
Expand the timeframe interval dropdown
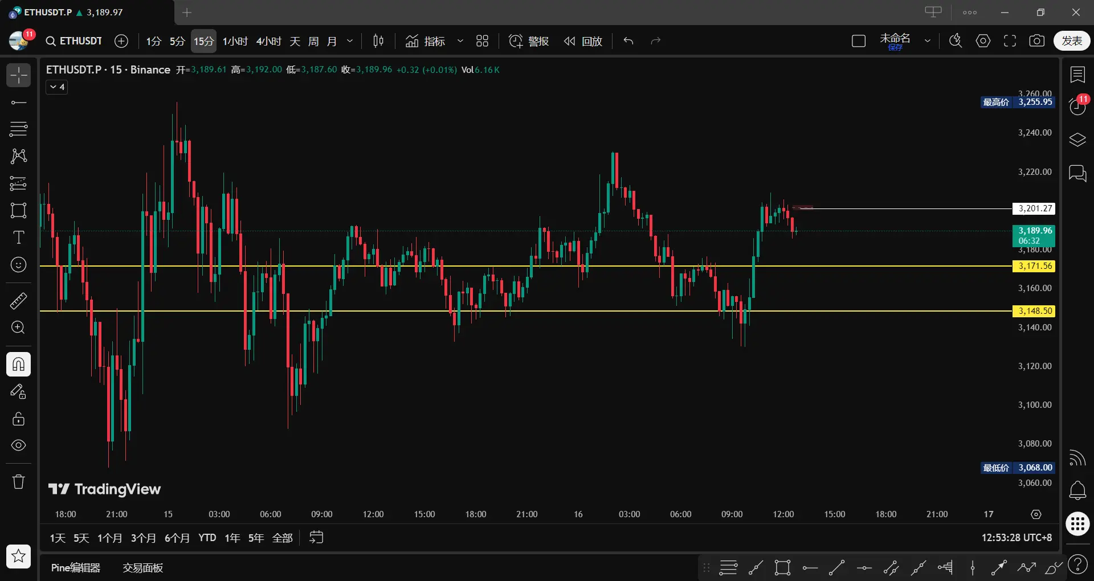tap(350, 41)
